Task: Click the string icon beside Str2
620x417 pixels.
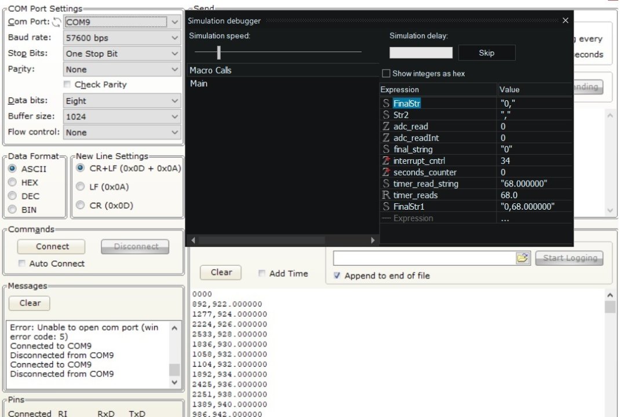Action: pos(386,115)
